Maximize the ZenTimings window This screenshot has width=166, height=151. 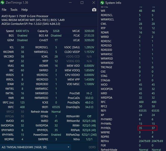coord(82,3)
